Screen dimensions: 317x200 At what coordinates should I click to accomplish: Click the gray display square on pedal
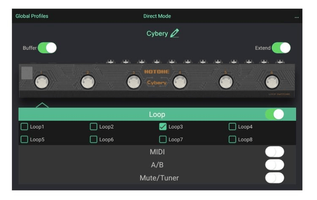27,73
